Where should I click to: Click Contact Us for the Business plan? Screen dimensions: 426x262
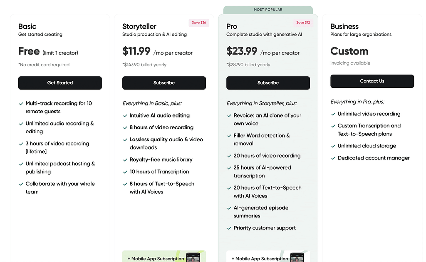click(x=372, y=81)
